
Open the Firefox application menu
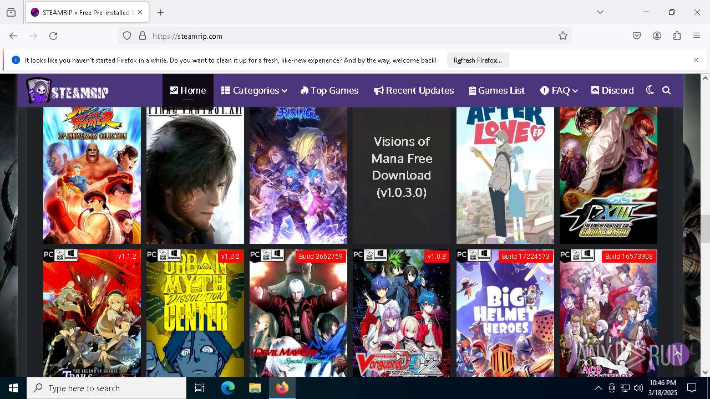point(697,36)
